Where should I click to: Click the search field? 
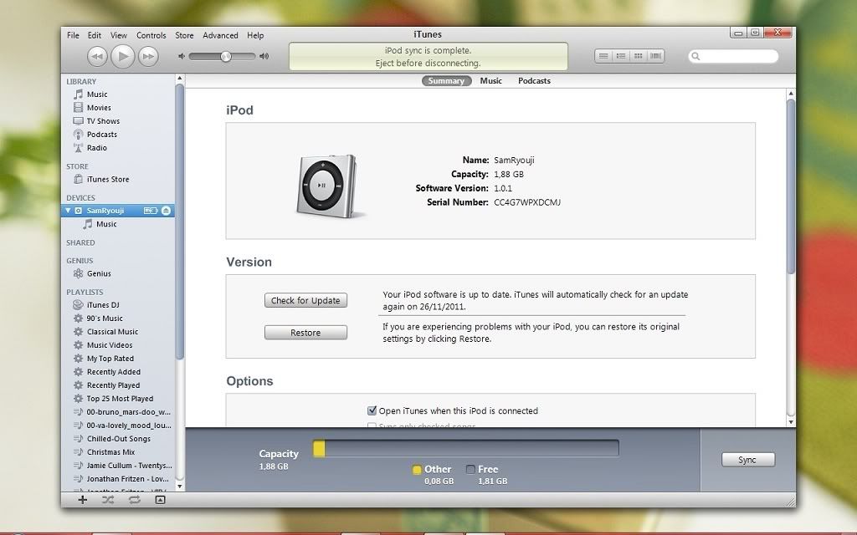pos(733,56)
